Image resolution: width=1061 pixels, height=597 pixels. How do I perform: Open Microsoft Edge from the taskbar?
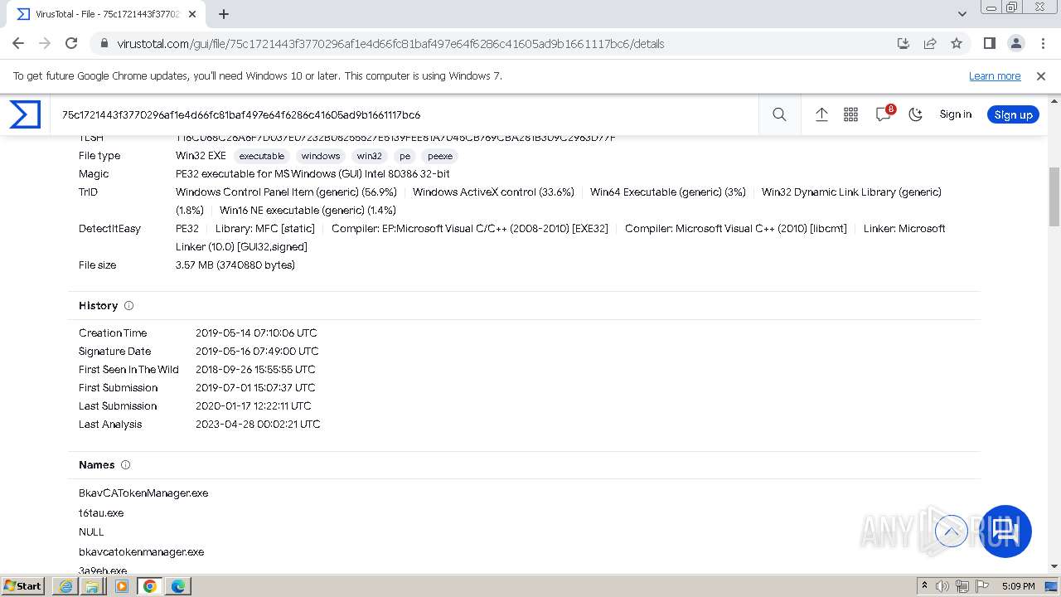pos(178,585)
